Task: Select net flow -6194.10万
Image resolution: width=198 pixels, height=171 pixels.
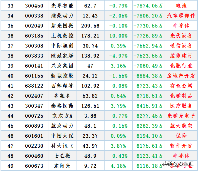Action: pyautogui.click(x=148, y=136)
